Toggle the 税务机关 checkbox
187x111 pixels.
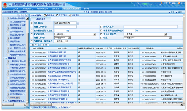32,23
